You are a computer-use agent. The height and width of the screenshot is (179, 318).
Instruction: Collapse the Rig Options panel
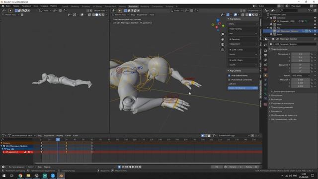tap(228, 19)
